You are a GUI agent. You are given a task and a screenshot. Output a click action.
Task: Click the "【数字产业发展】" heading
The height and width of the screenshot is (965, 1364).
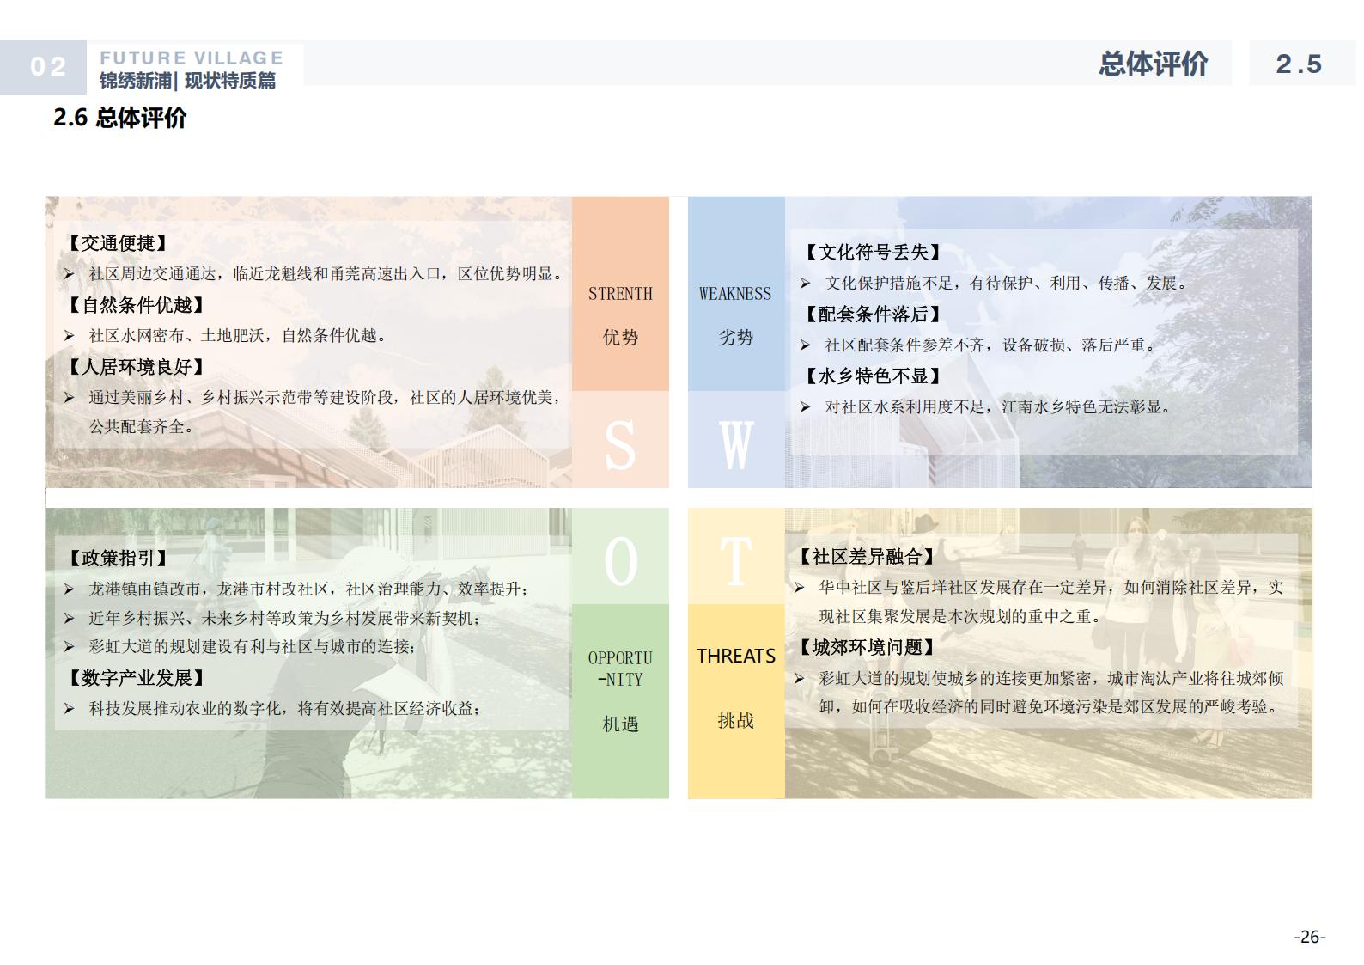click(x=135, y=678)
